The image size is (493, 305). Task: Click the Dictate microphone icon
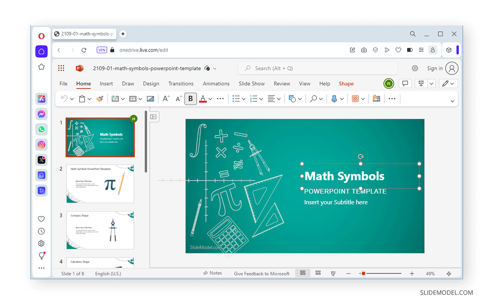[x=334, y=99]
